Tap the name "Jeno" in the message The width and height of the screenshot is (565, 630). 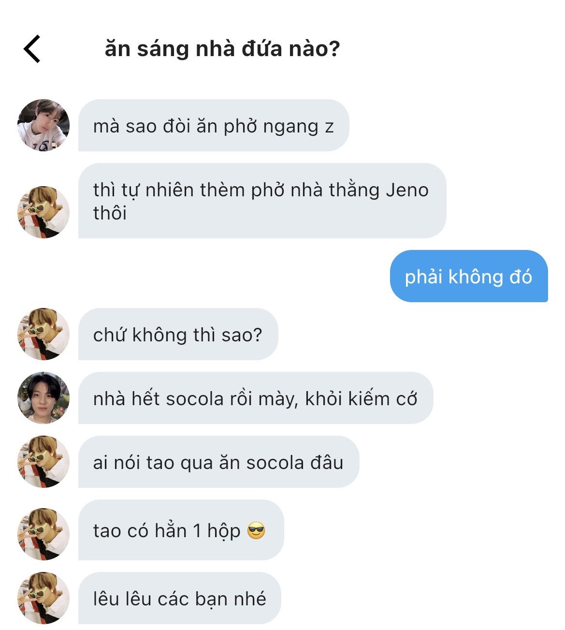407,190
